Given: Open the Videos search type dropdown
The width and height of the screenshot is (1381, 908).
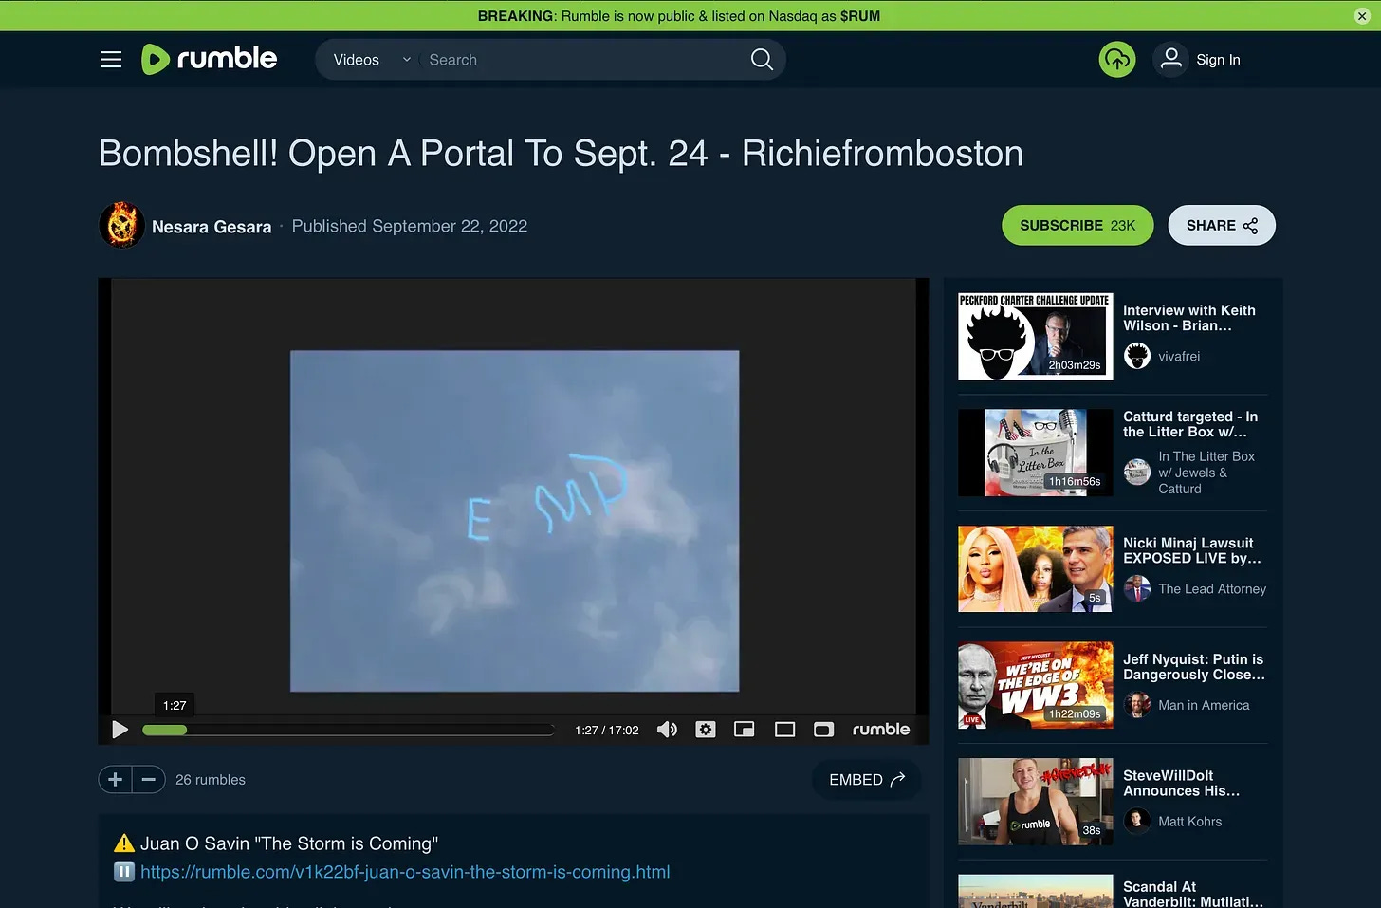Looking at the screenshot, I should 371,60.
